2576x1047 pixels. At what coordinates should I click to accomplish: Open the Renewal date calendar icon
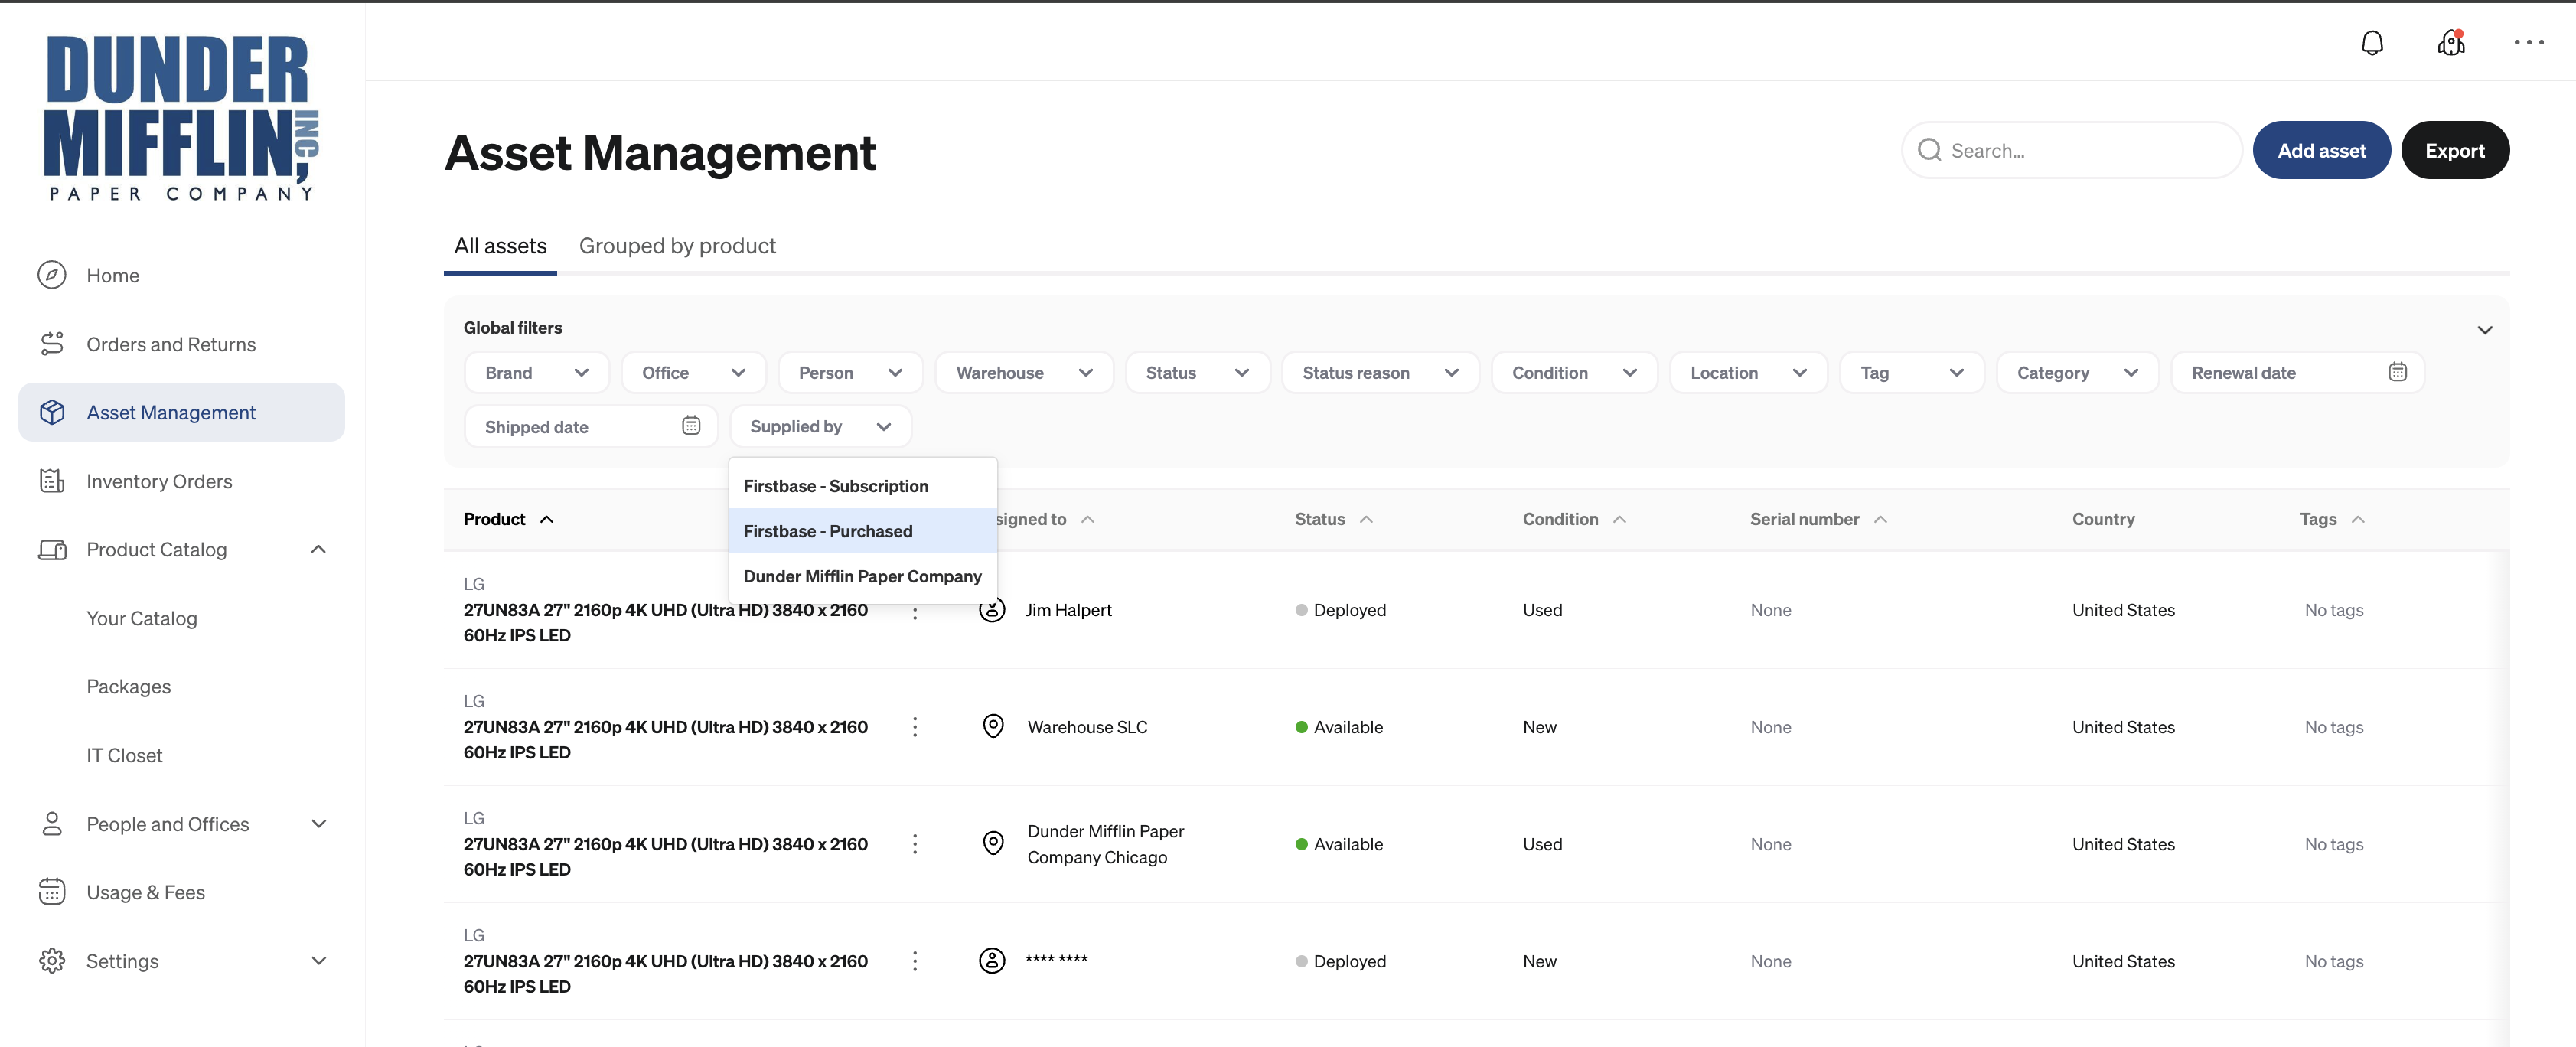click(x=2397, y=372)
